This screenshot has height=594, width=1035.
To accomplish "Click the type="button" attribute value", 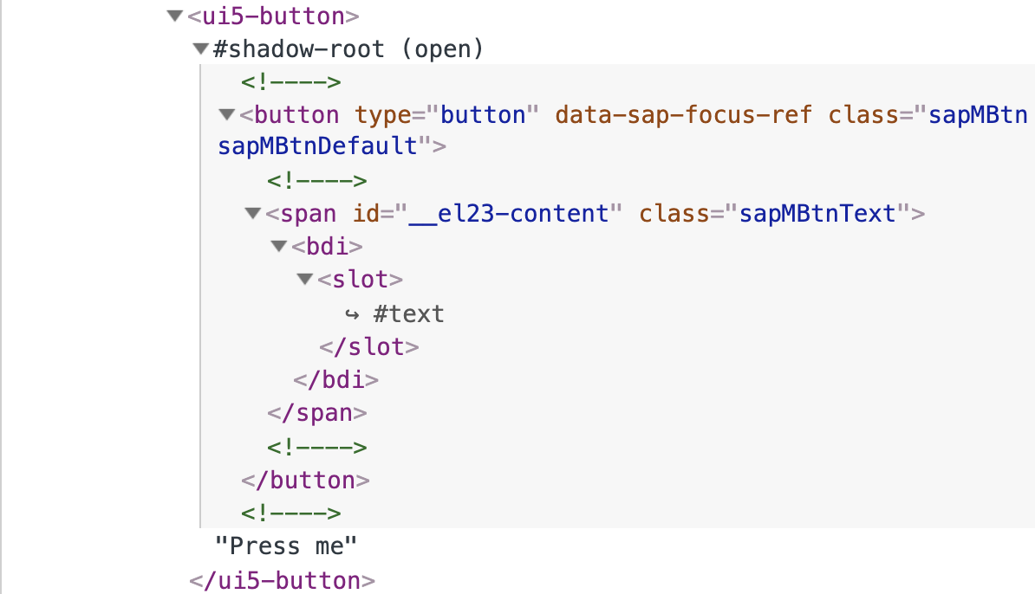I will [484, 114].
